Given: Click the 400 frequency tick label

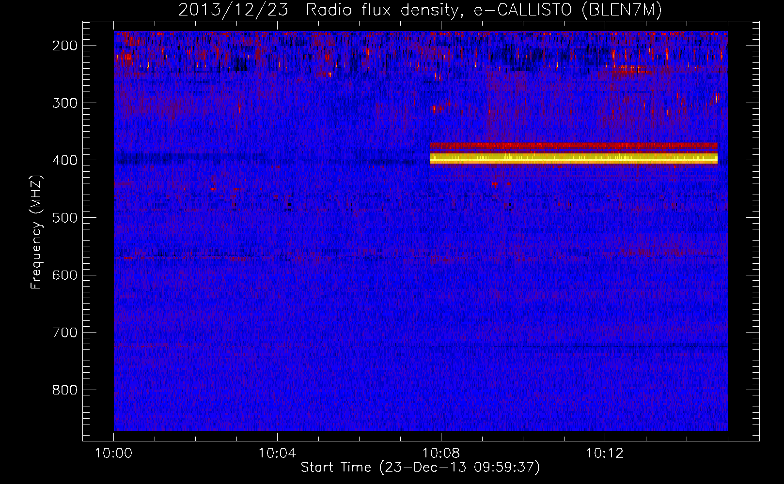Looking at the screenshot, I should [x=65, y=160].
